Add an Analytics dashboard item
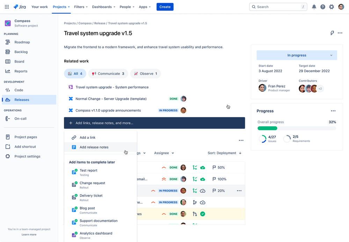 [101, 235]
